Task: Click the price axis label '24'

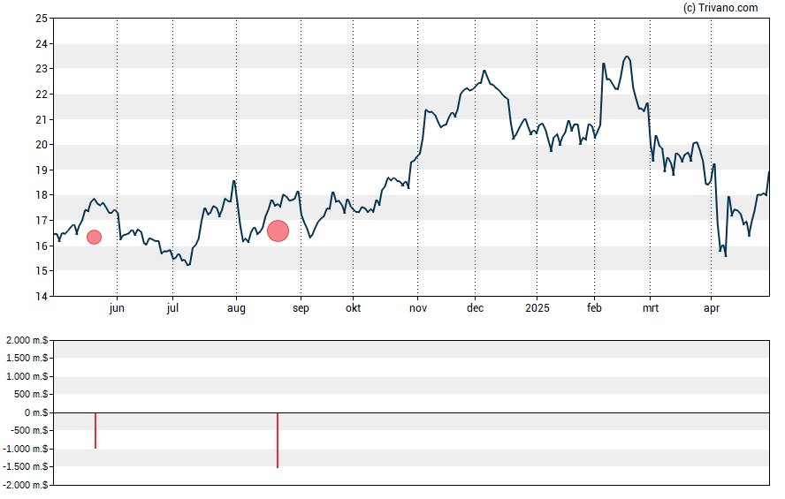Action: click(42, 44)
